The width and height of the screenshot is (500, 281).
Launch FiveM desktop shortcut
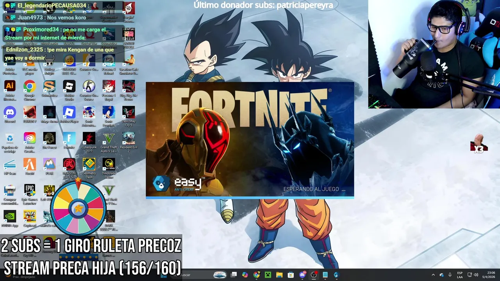click(x=29, y=167)
